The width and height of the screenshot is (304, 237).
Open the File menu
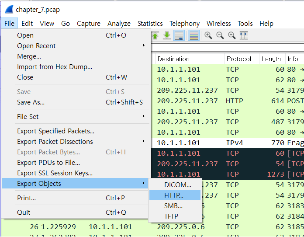9,24
